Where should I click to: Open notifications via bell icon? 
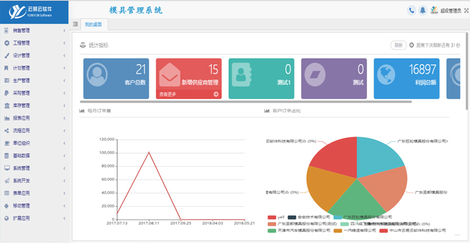(423, 11)
